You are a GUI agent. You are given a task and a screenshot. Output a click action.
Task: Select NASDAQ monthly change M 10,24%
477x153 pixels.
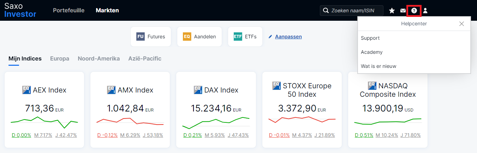coord(387,135)
